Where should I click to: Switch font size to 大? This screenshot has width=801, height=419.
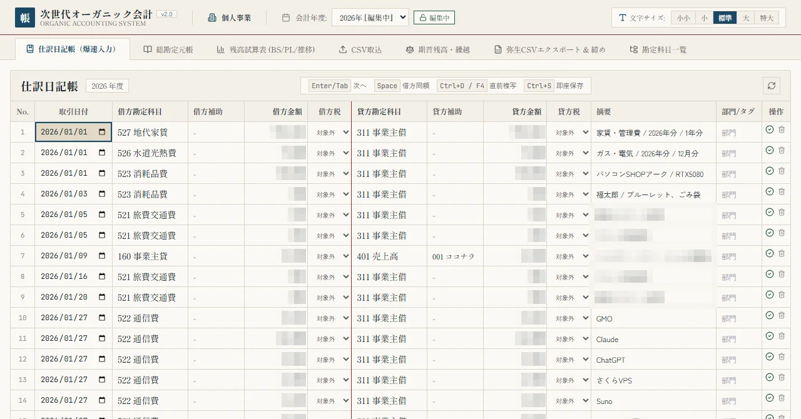[745, 18]
